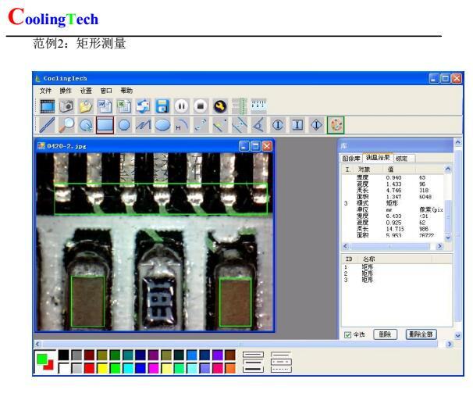Select the line measurement tool
The height and width of the screenshot is (393, 473).
click(47, 125)
